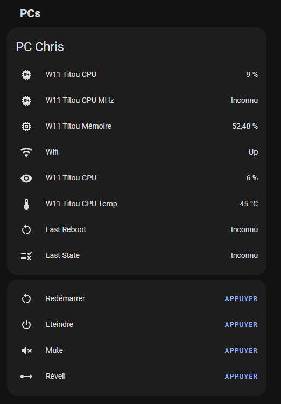Click the Last Reboot restart icon
Viewport: 281px width, 404px height.
(26, 229)
